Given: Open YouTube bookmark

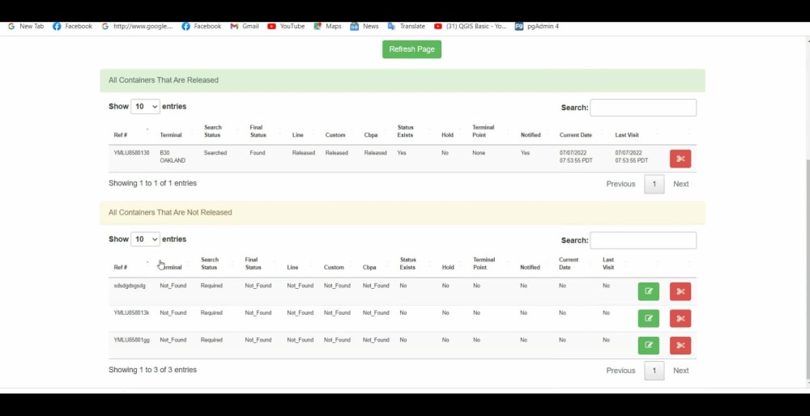Looking at the screenshot, I should (x=286, y=27).
